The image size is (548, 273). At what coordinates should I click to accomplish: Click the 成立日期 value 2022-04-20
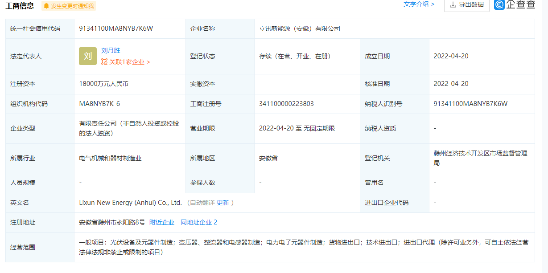click(451, 56)
